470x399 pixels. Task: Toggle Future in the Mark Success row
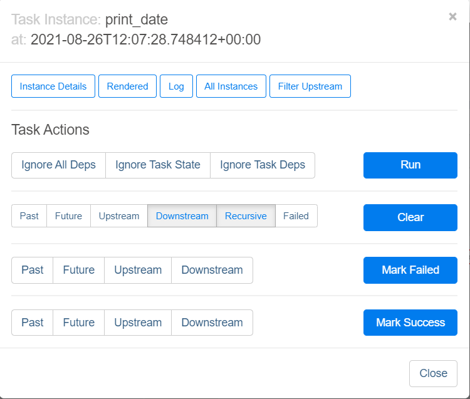tap(79, 323)
